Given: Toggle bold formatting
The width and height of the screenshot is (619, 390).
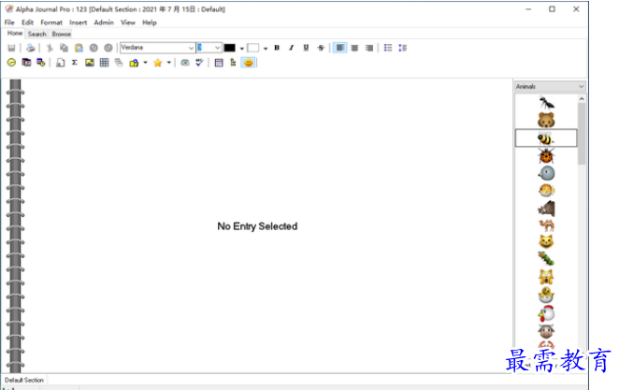Looking at the screenshot, I should 277,48.
